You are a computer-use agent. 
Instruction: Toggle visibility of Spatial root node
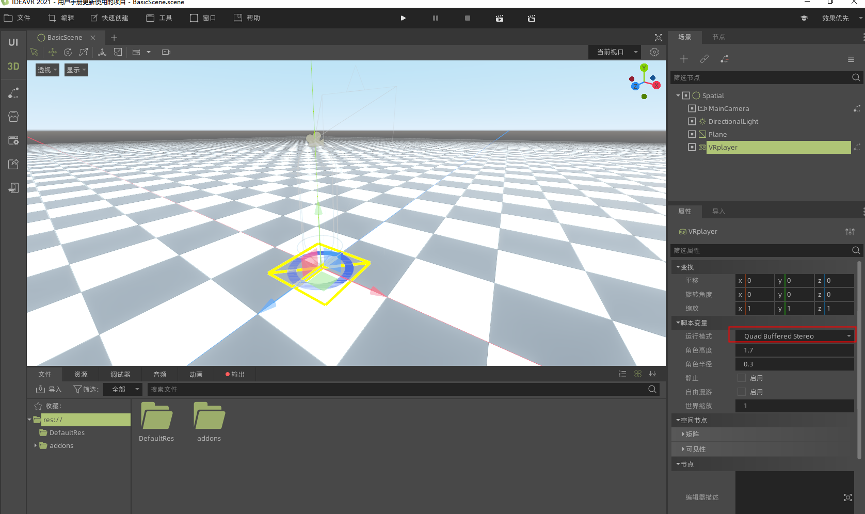tap(686, 95)
